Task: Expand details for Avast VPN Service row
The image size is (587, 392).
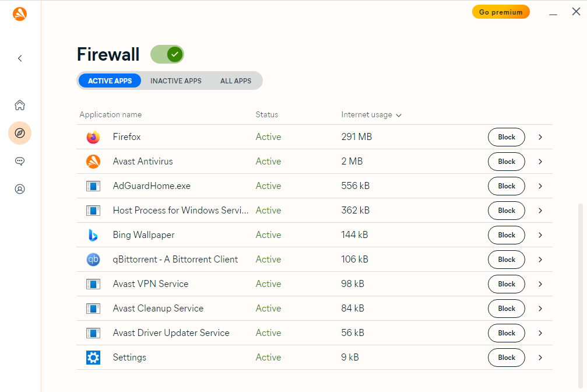Action: tap(540, 284)
